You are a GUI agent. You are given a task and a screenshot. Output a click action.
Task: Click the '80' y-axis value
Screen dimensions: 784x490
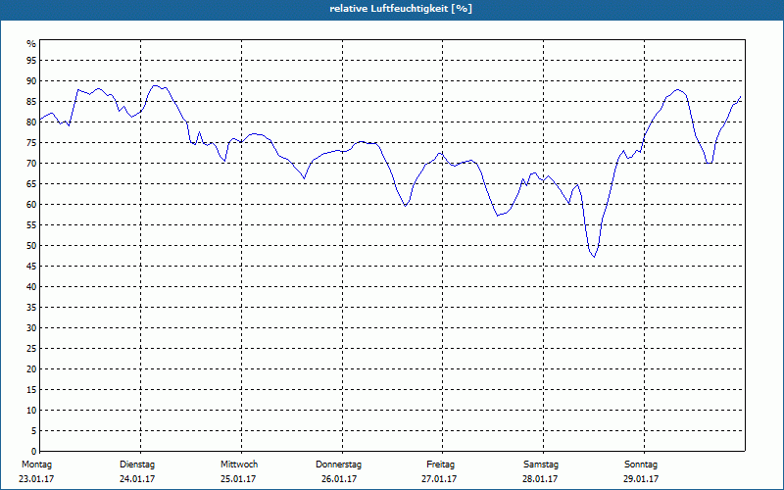31,122
